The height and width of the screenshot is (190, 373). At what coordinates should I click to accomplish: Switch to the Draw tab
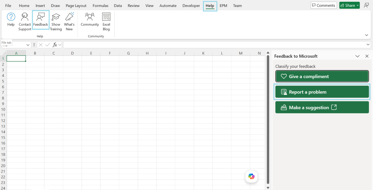[x=55, y=5]
